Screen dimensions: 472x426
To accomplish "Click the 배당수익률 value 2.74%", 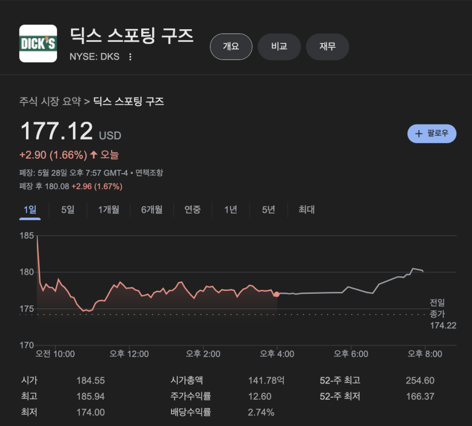I will click(x=261, y=412).
